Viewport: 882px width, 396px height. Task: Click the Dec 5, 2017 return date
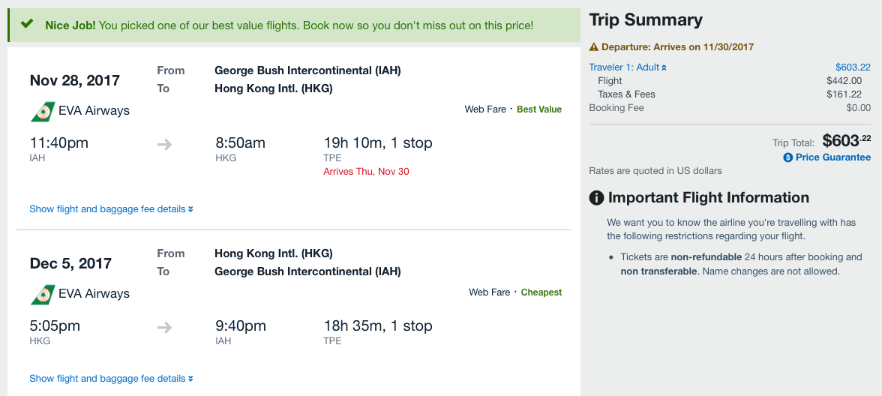click(70, 263)
